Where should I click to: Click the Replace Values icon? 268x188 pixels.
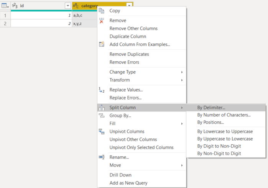(102, 90)
